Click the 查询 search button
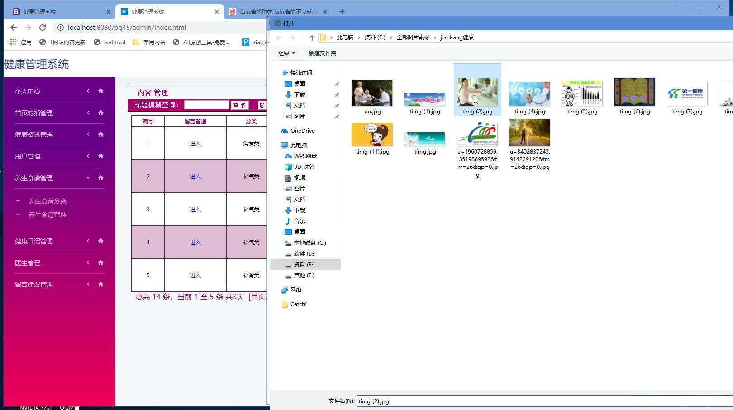Screen dimensions: 733x410 point(240,105)
